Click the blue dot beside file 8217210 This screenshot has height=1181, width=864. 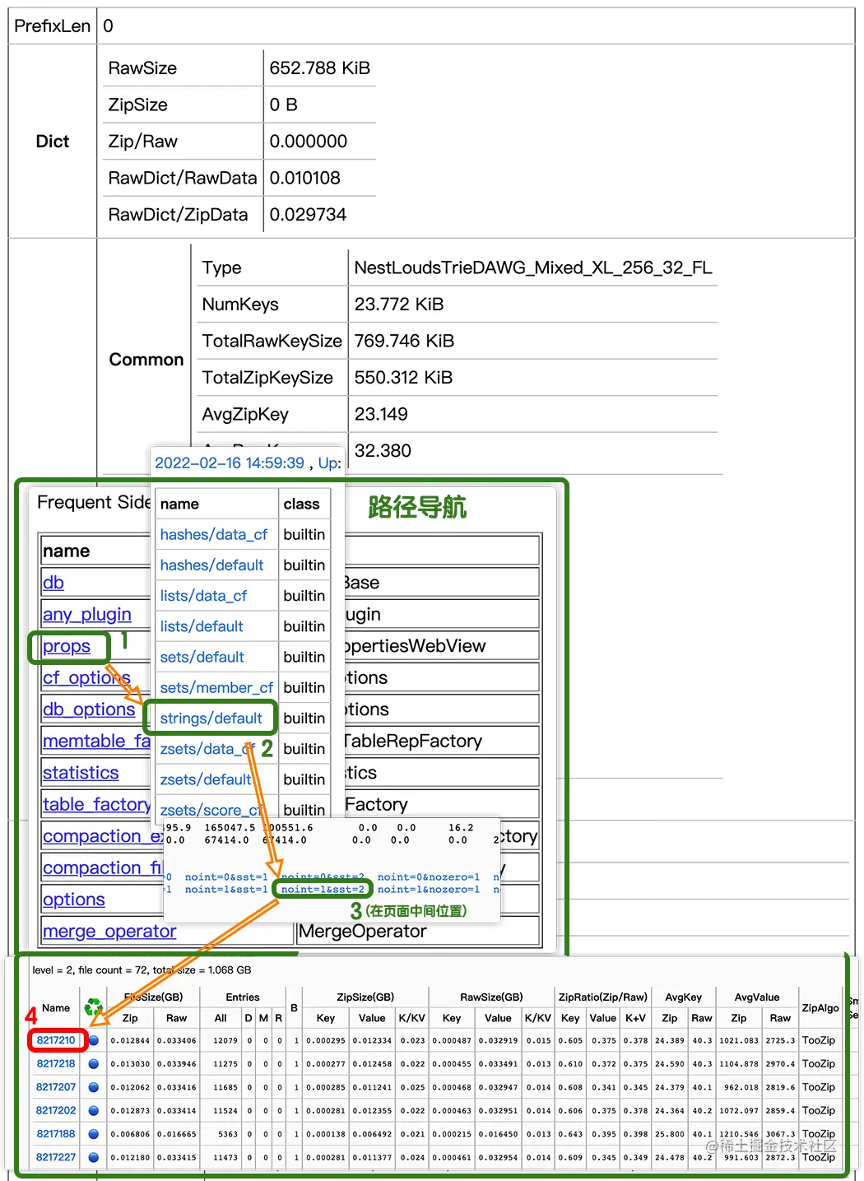(94, 1040)
